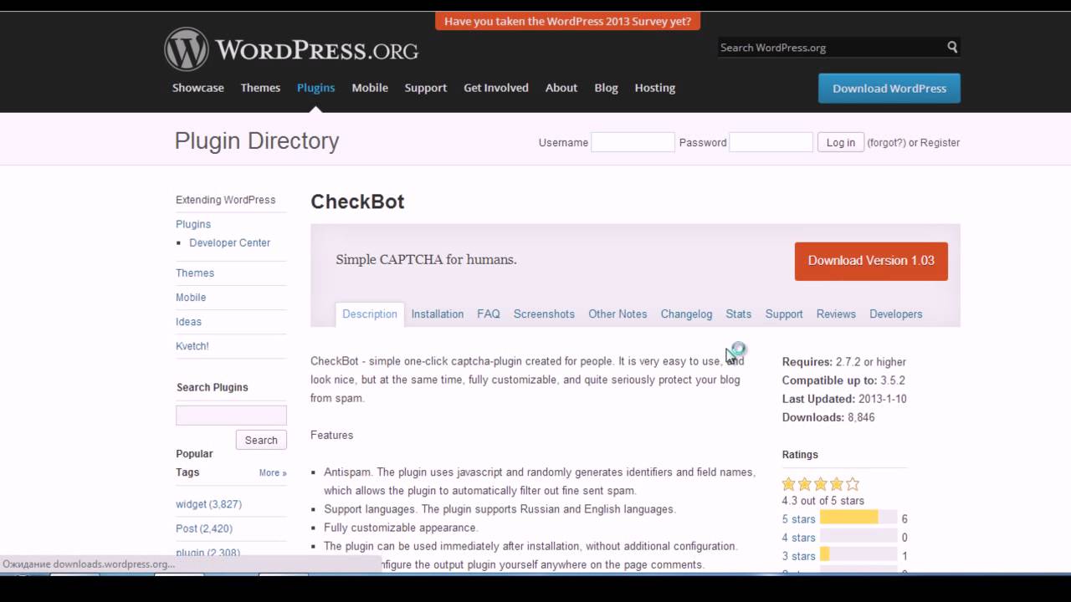Click Themes link in sidebar
This screenshot has height=602, width=1071.
pos(195,273)
